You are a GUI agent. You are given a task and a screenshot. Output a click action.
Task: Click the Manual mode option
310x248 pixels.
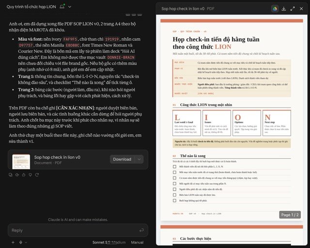(137, 242)
